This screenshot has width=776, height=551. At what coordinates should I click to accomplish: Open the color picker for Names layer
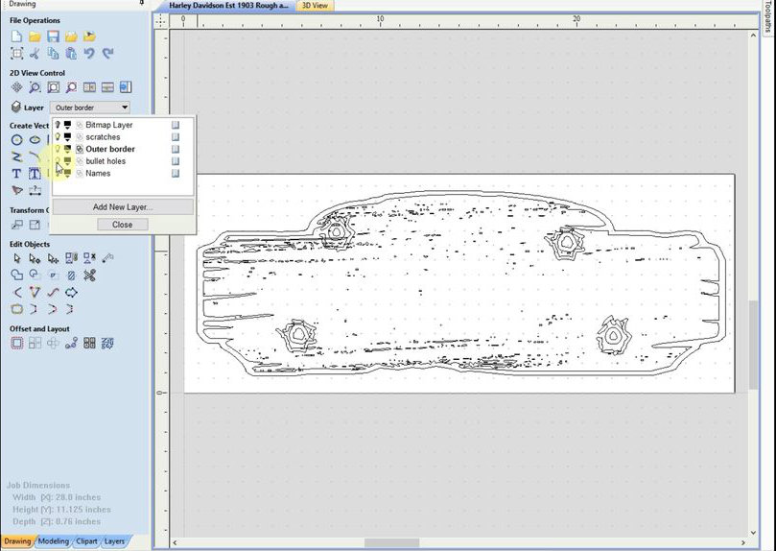[x=68, y=174]
